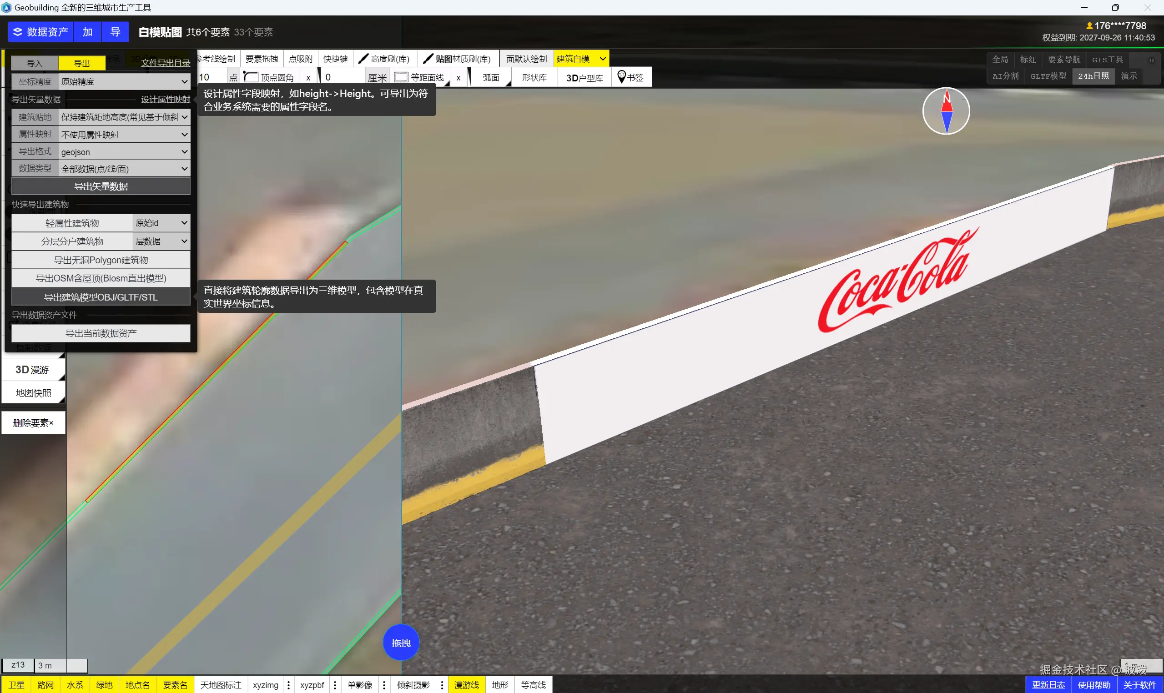
Task: Open three-dot menu next to xyzimg
Action: 289,685
